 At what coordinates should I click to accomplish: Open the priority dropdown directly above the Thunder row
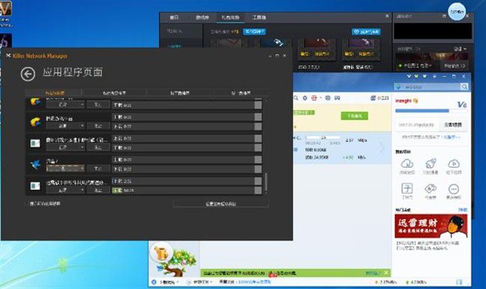point(65,147)
